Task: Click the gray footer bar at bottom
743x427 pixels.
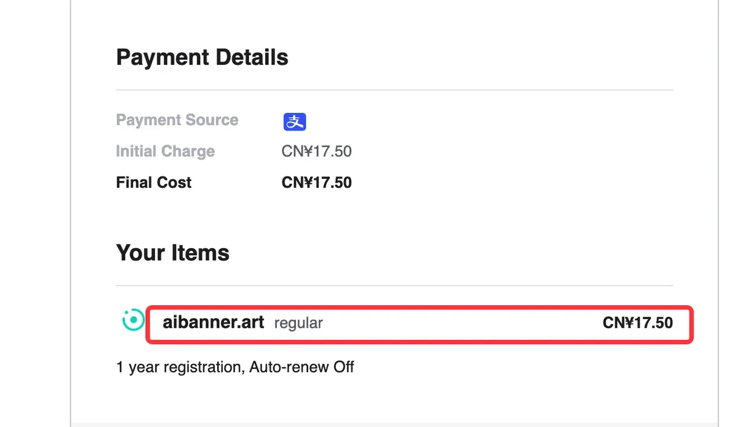Action: click(395, 425)
